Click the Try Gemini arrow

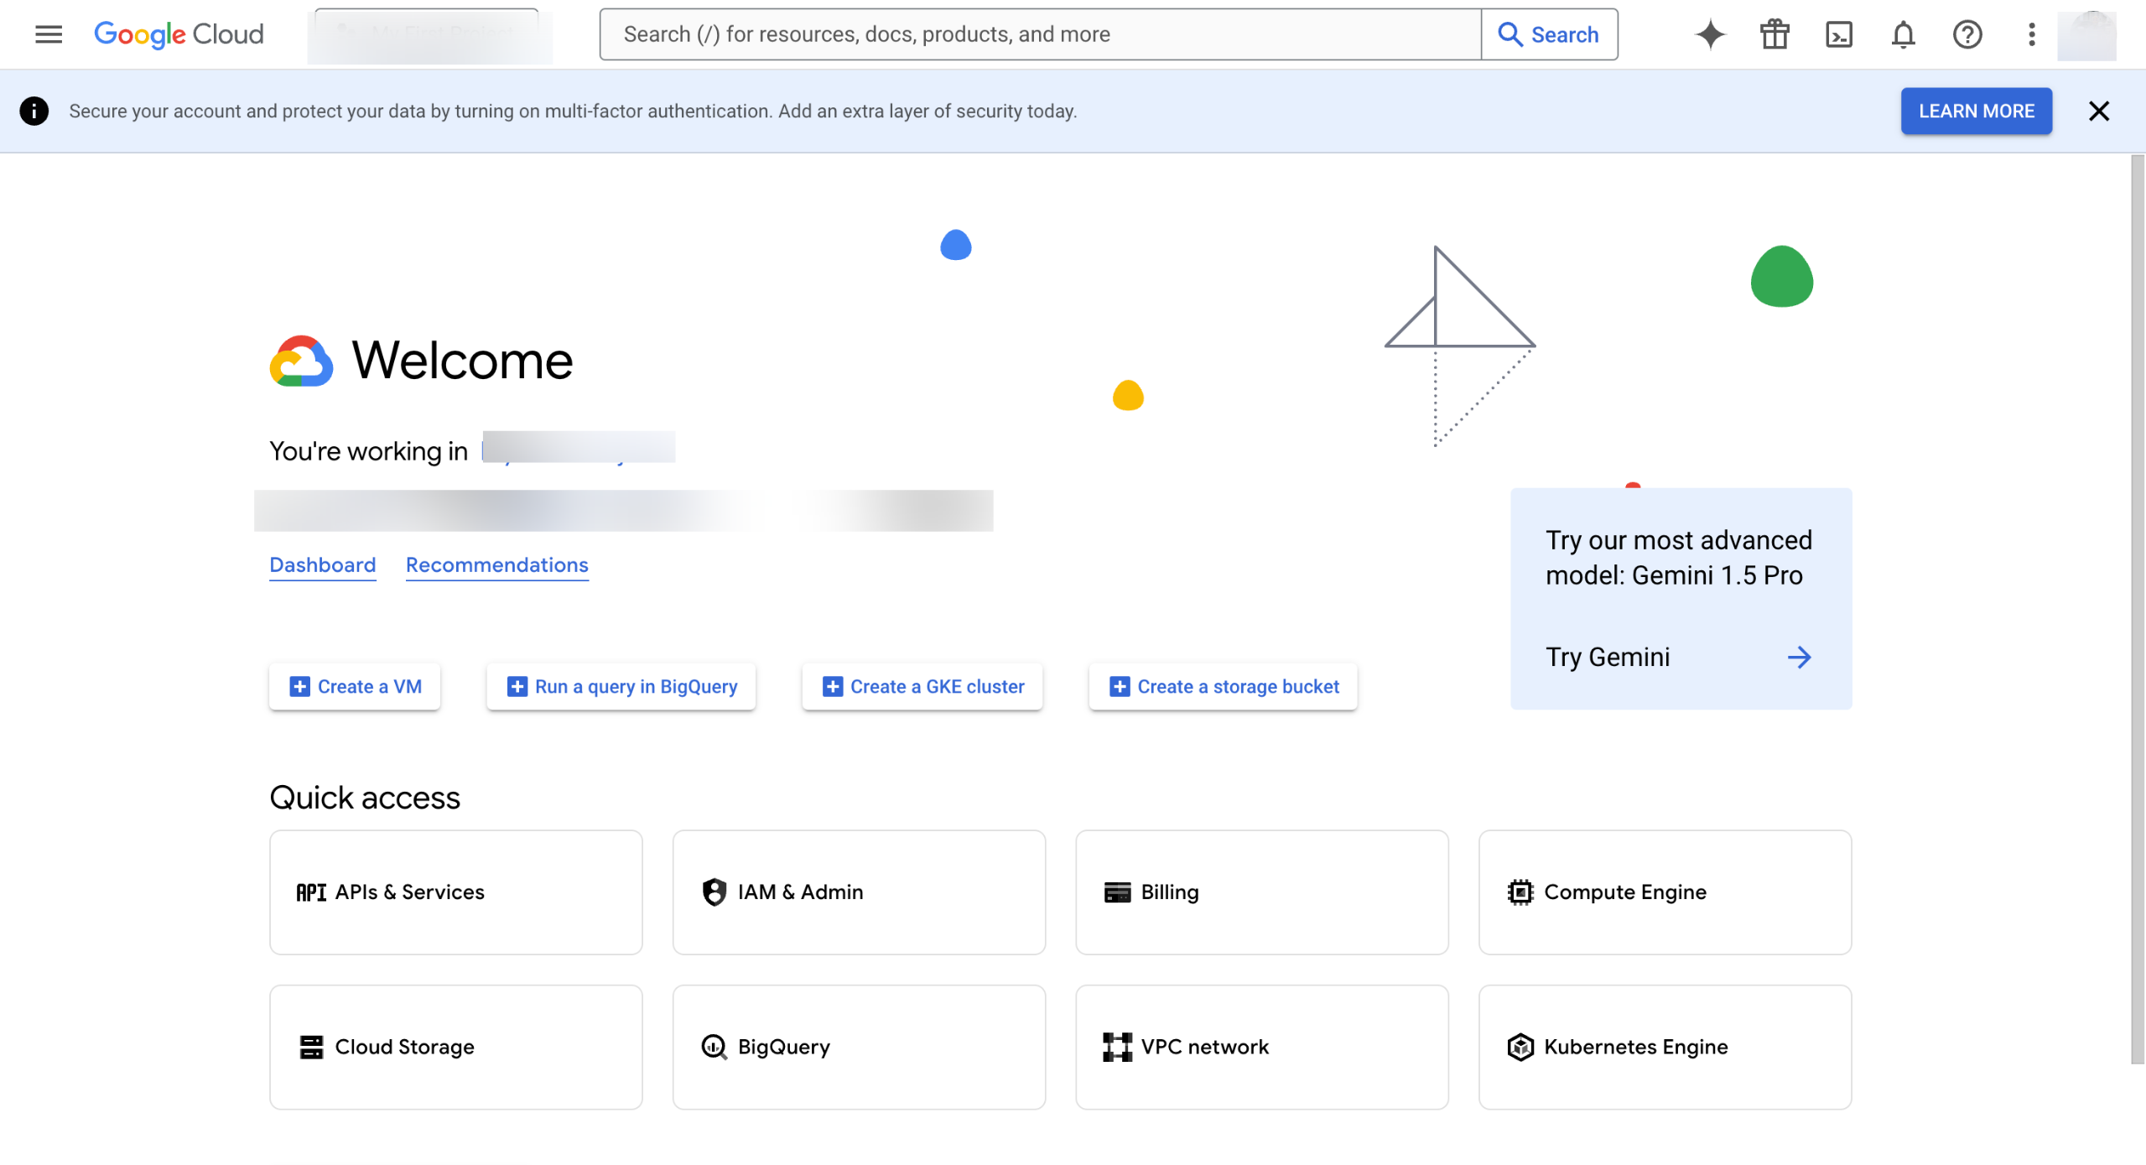tap(1799, 658)
